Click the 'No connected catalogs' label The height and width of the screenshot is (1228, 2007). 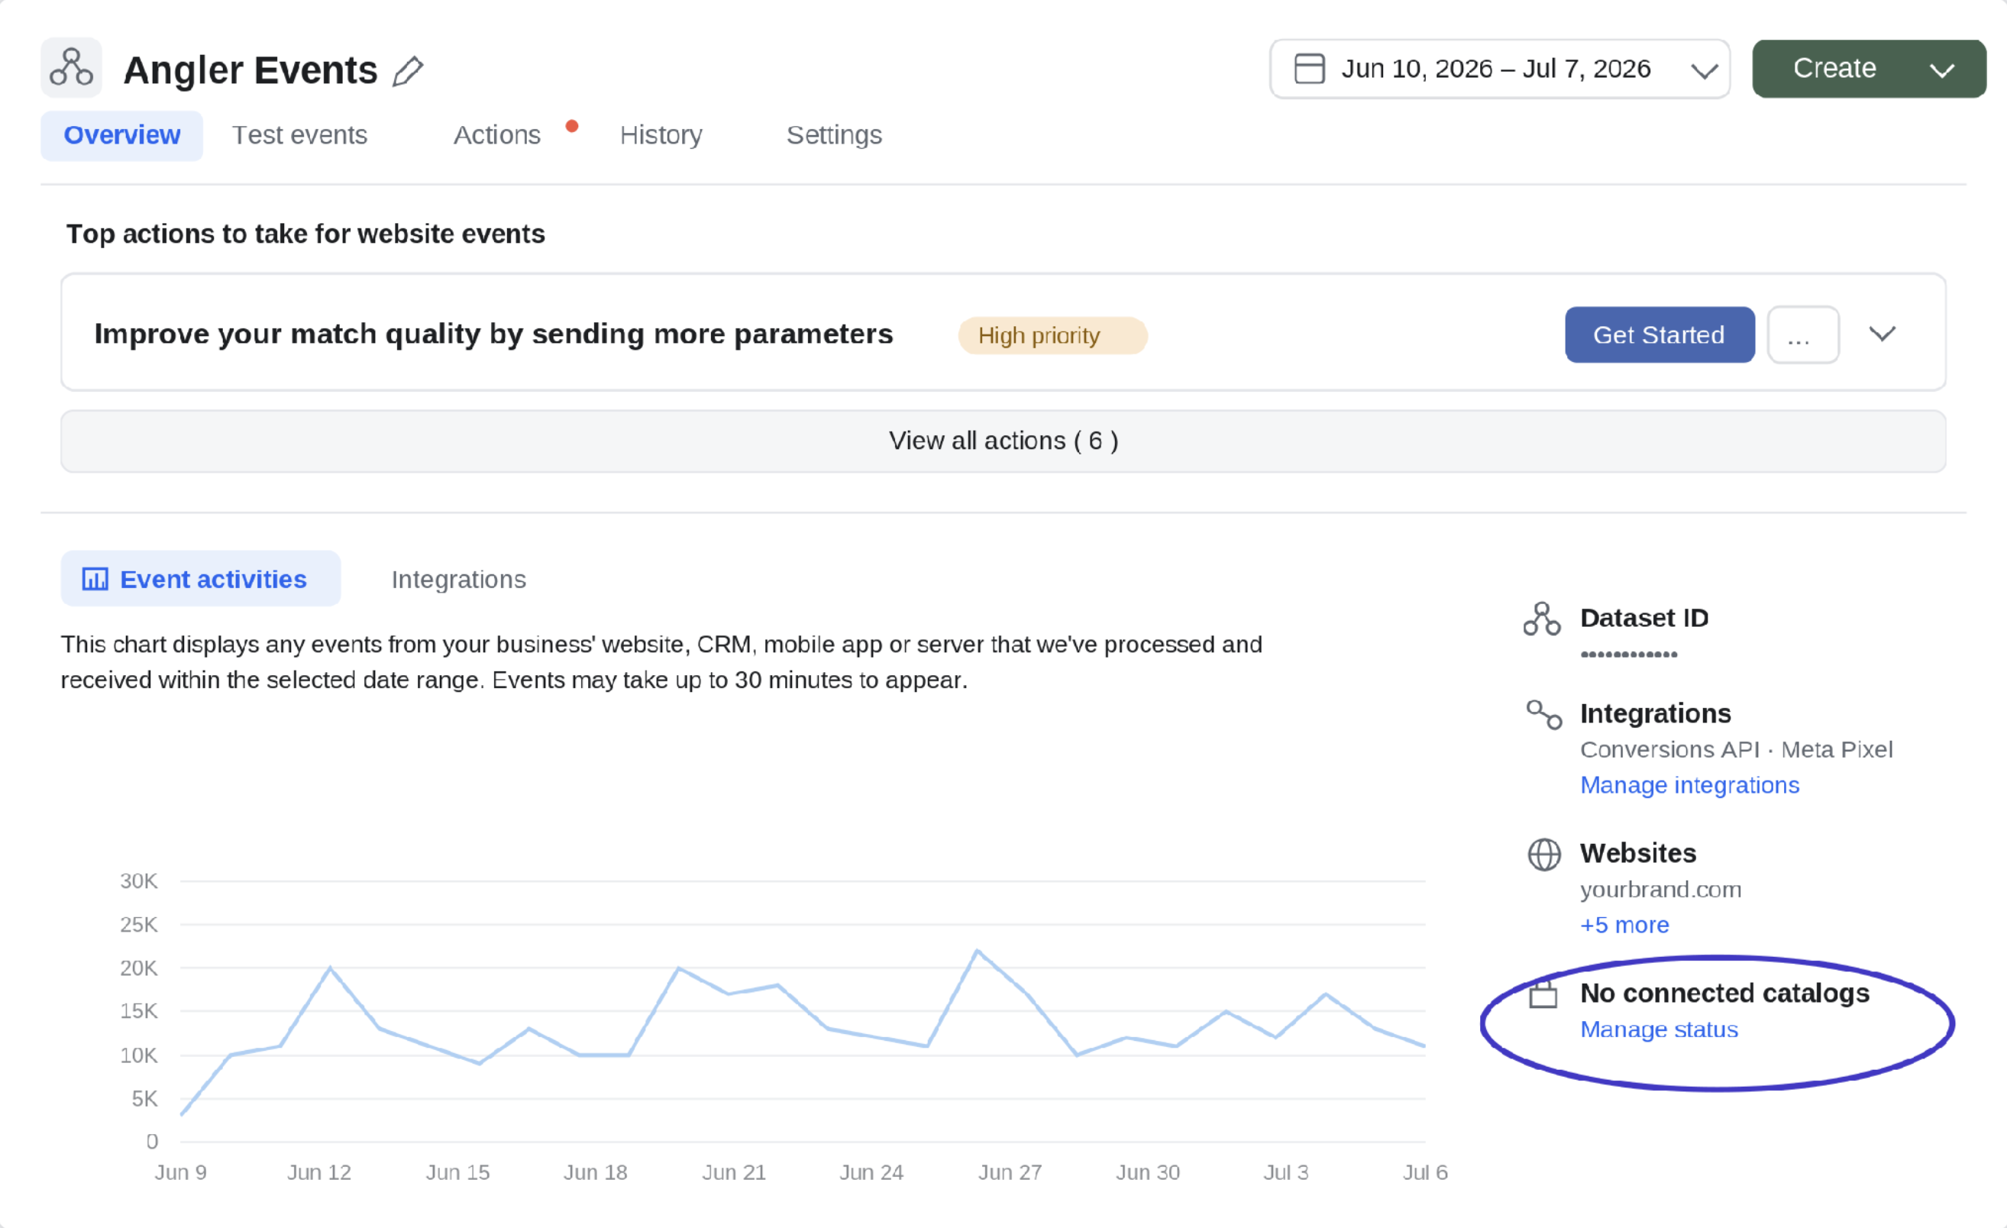1724,994
